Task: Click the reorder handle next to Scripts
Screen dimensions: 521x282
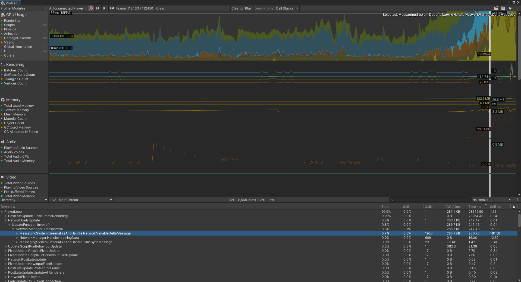Action: [45, 25]
